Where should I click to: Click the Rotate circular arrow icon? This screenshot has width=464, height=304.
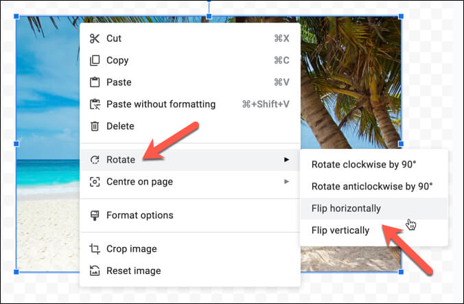[x=95, y=160]
